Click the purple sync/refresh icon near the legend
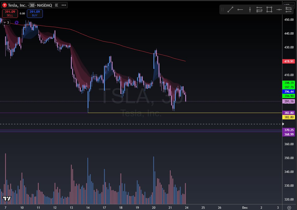The width and height of the screenshot is (297, 210). coord(16,22)
